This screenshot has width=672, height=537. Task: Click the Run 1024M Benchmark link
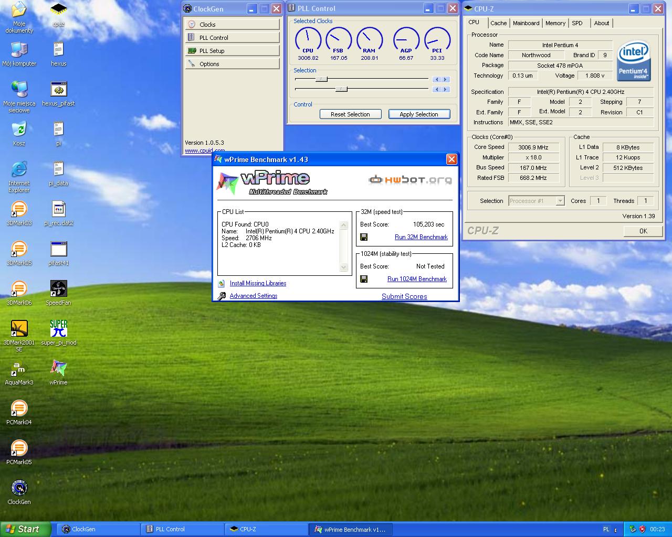[x=417, y=279]
